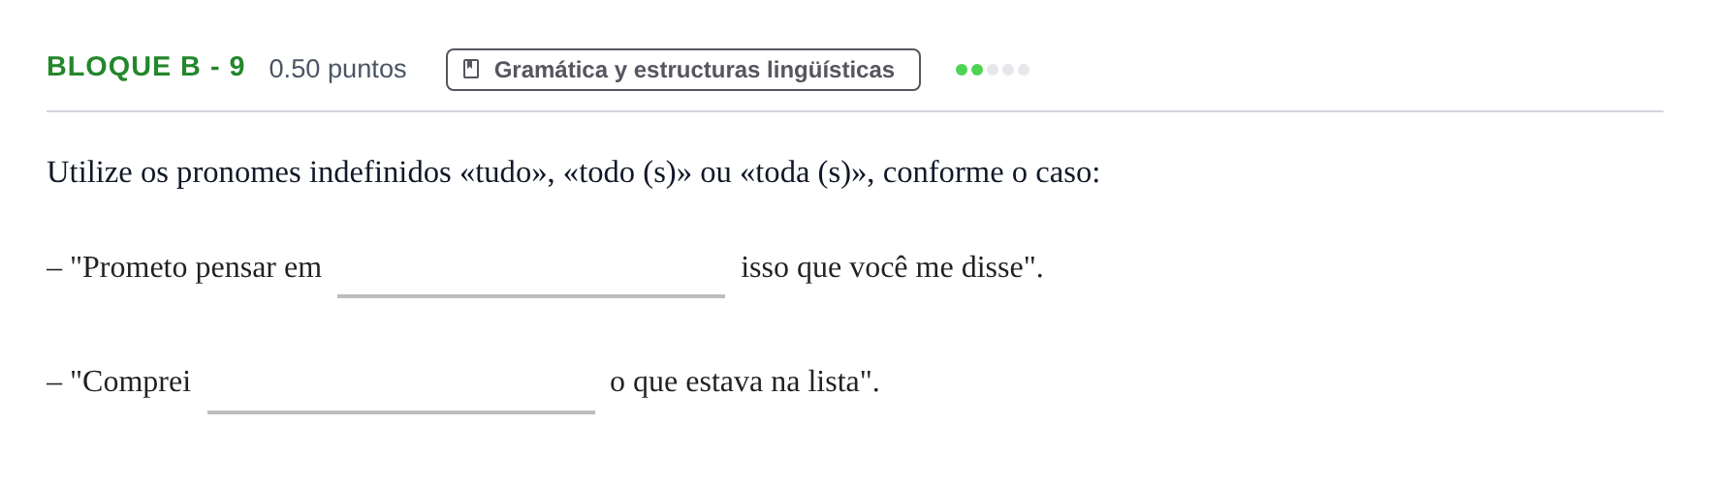Click the instruction text "Utilize os pronomes indefinidos"

pos(249,172)
